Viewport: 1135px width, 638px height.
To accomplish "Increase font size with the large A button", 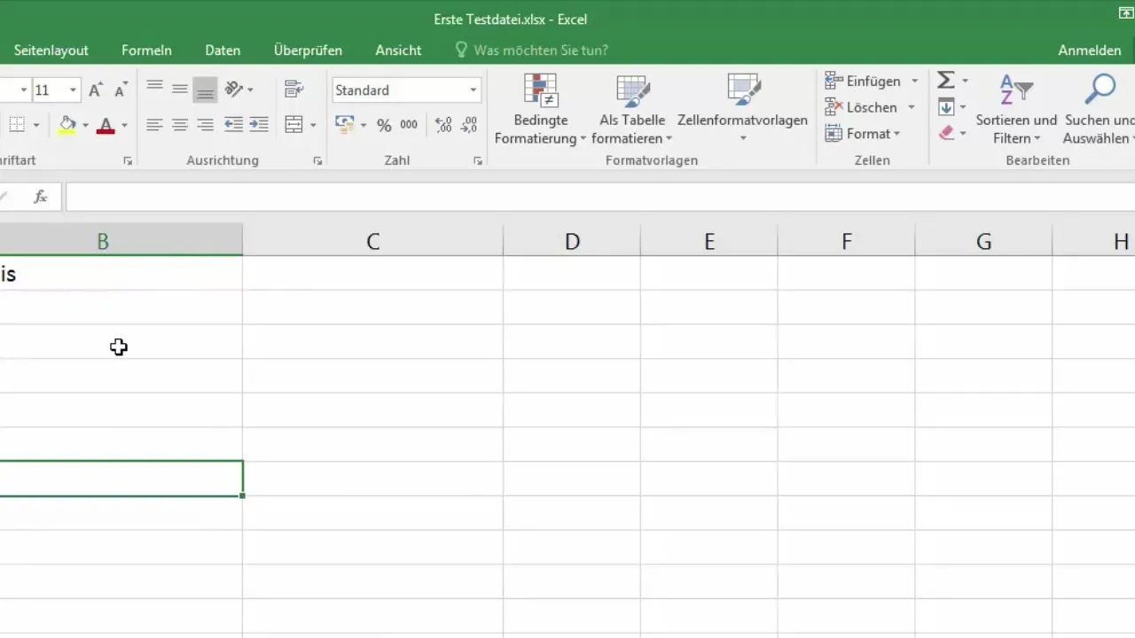I will [96, 89].
